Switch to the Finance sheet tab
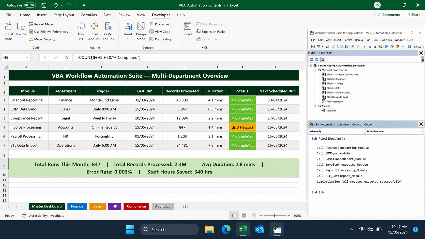The width and height of the screenshot is (425, 239). tap(77, 206)
